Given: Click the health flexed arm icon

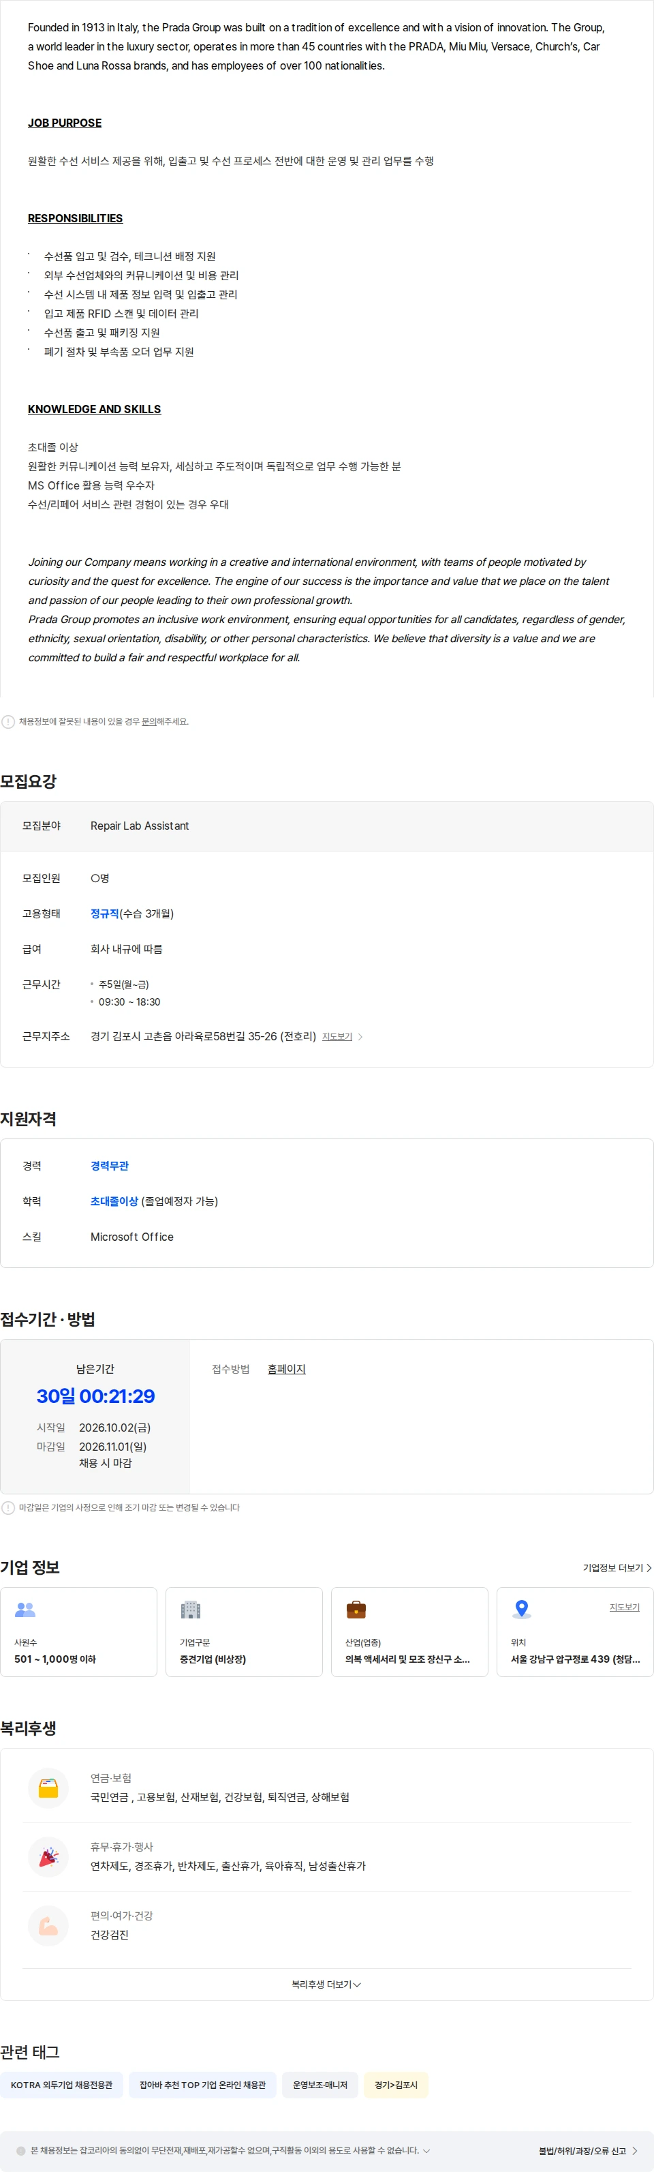Looking at the screenshot, I should (x=48, y=1926).
